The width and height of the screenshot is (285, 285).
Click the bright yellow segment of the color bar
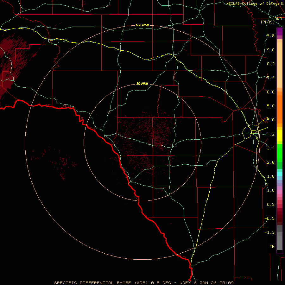pos(280,136)
